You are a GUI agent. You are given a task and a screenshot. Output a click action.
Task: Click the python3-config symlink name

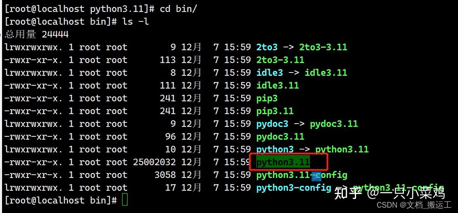point(294,187)
